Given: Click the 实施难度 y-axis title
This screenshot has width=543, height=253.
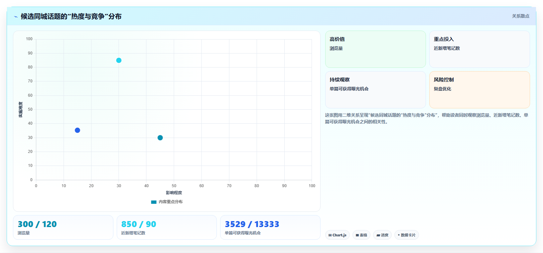Looking at the screenshot, I should (21, 110).
